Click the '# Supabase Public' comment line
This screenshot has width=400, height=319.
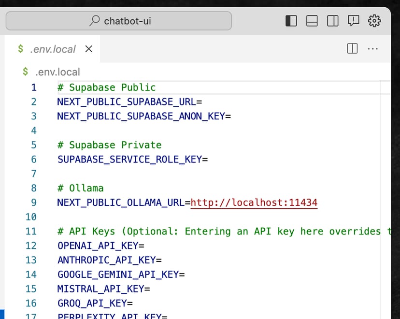coord(106,87)
